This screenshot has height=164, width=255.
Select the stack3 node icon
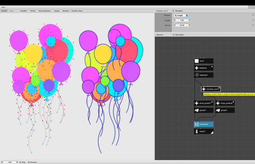point(196,131)
